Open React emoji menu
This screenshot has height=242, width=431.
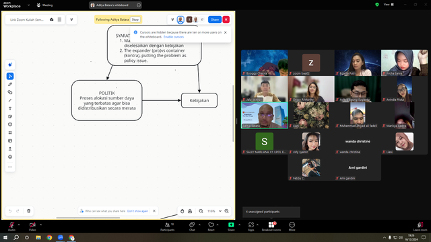(211, 227)
